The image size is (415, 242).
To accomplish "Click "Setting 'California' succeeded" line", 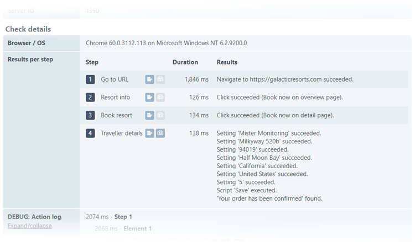I will click(257, 166).
